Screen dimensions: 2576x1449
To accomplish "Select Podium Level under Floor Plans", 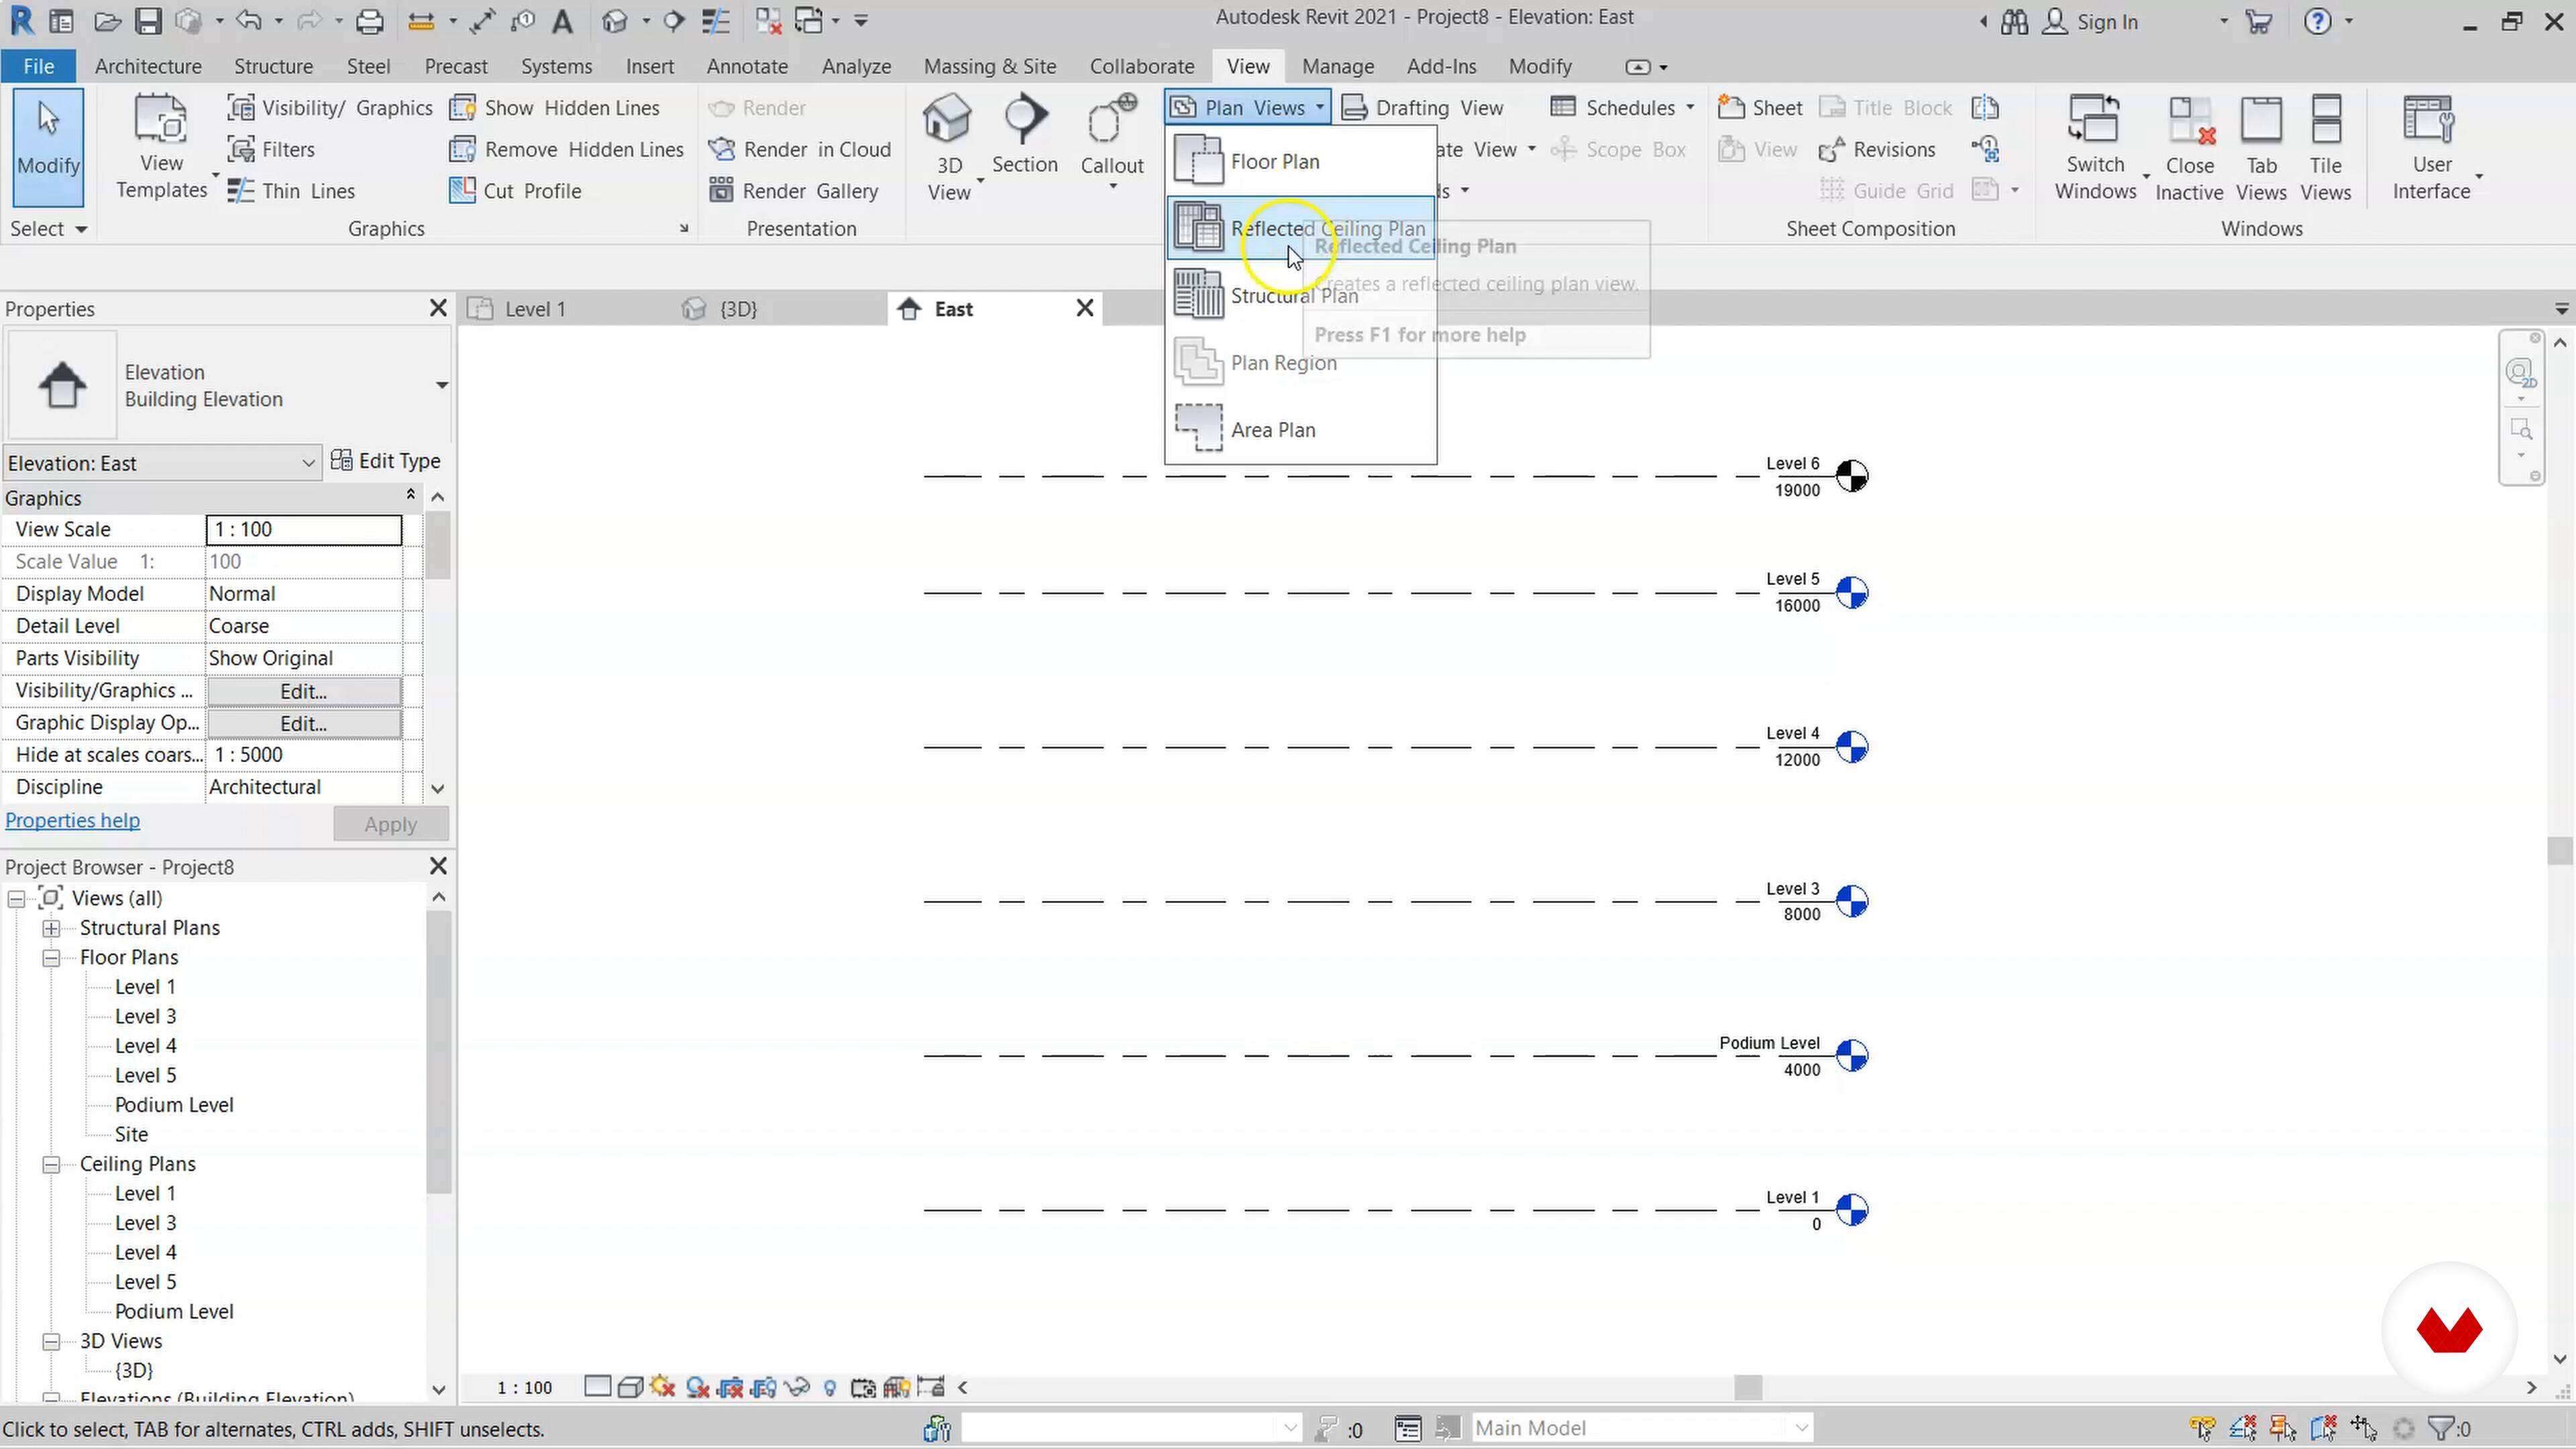I will tap(174, 1106).
